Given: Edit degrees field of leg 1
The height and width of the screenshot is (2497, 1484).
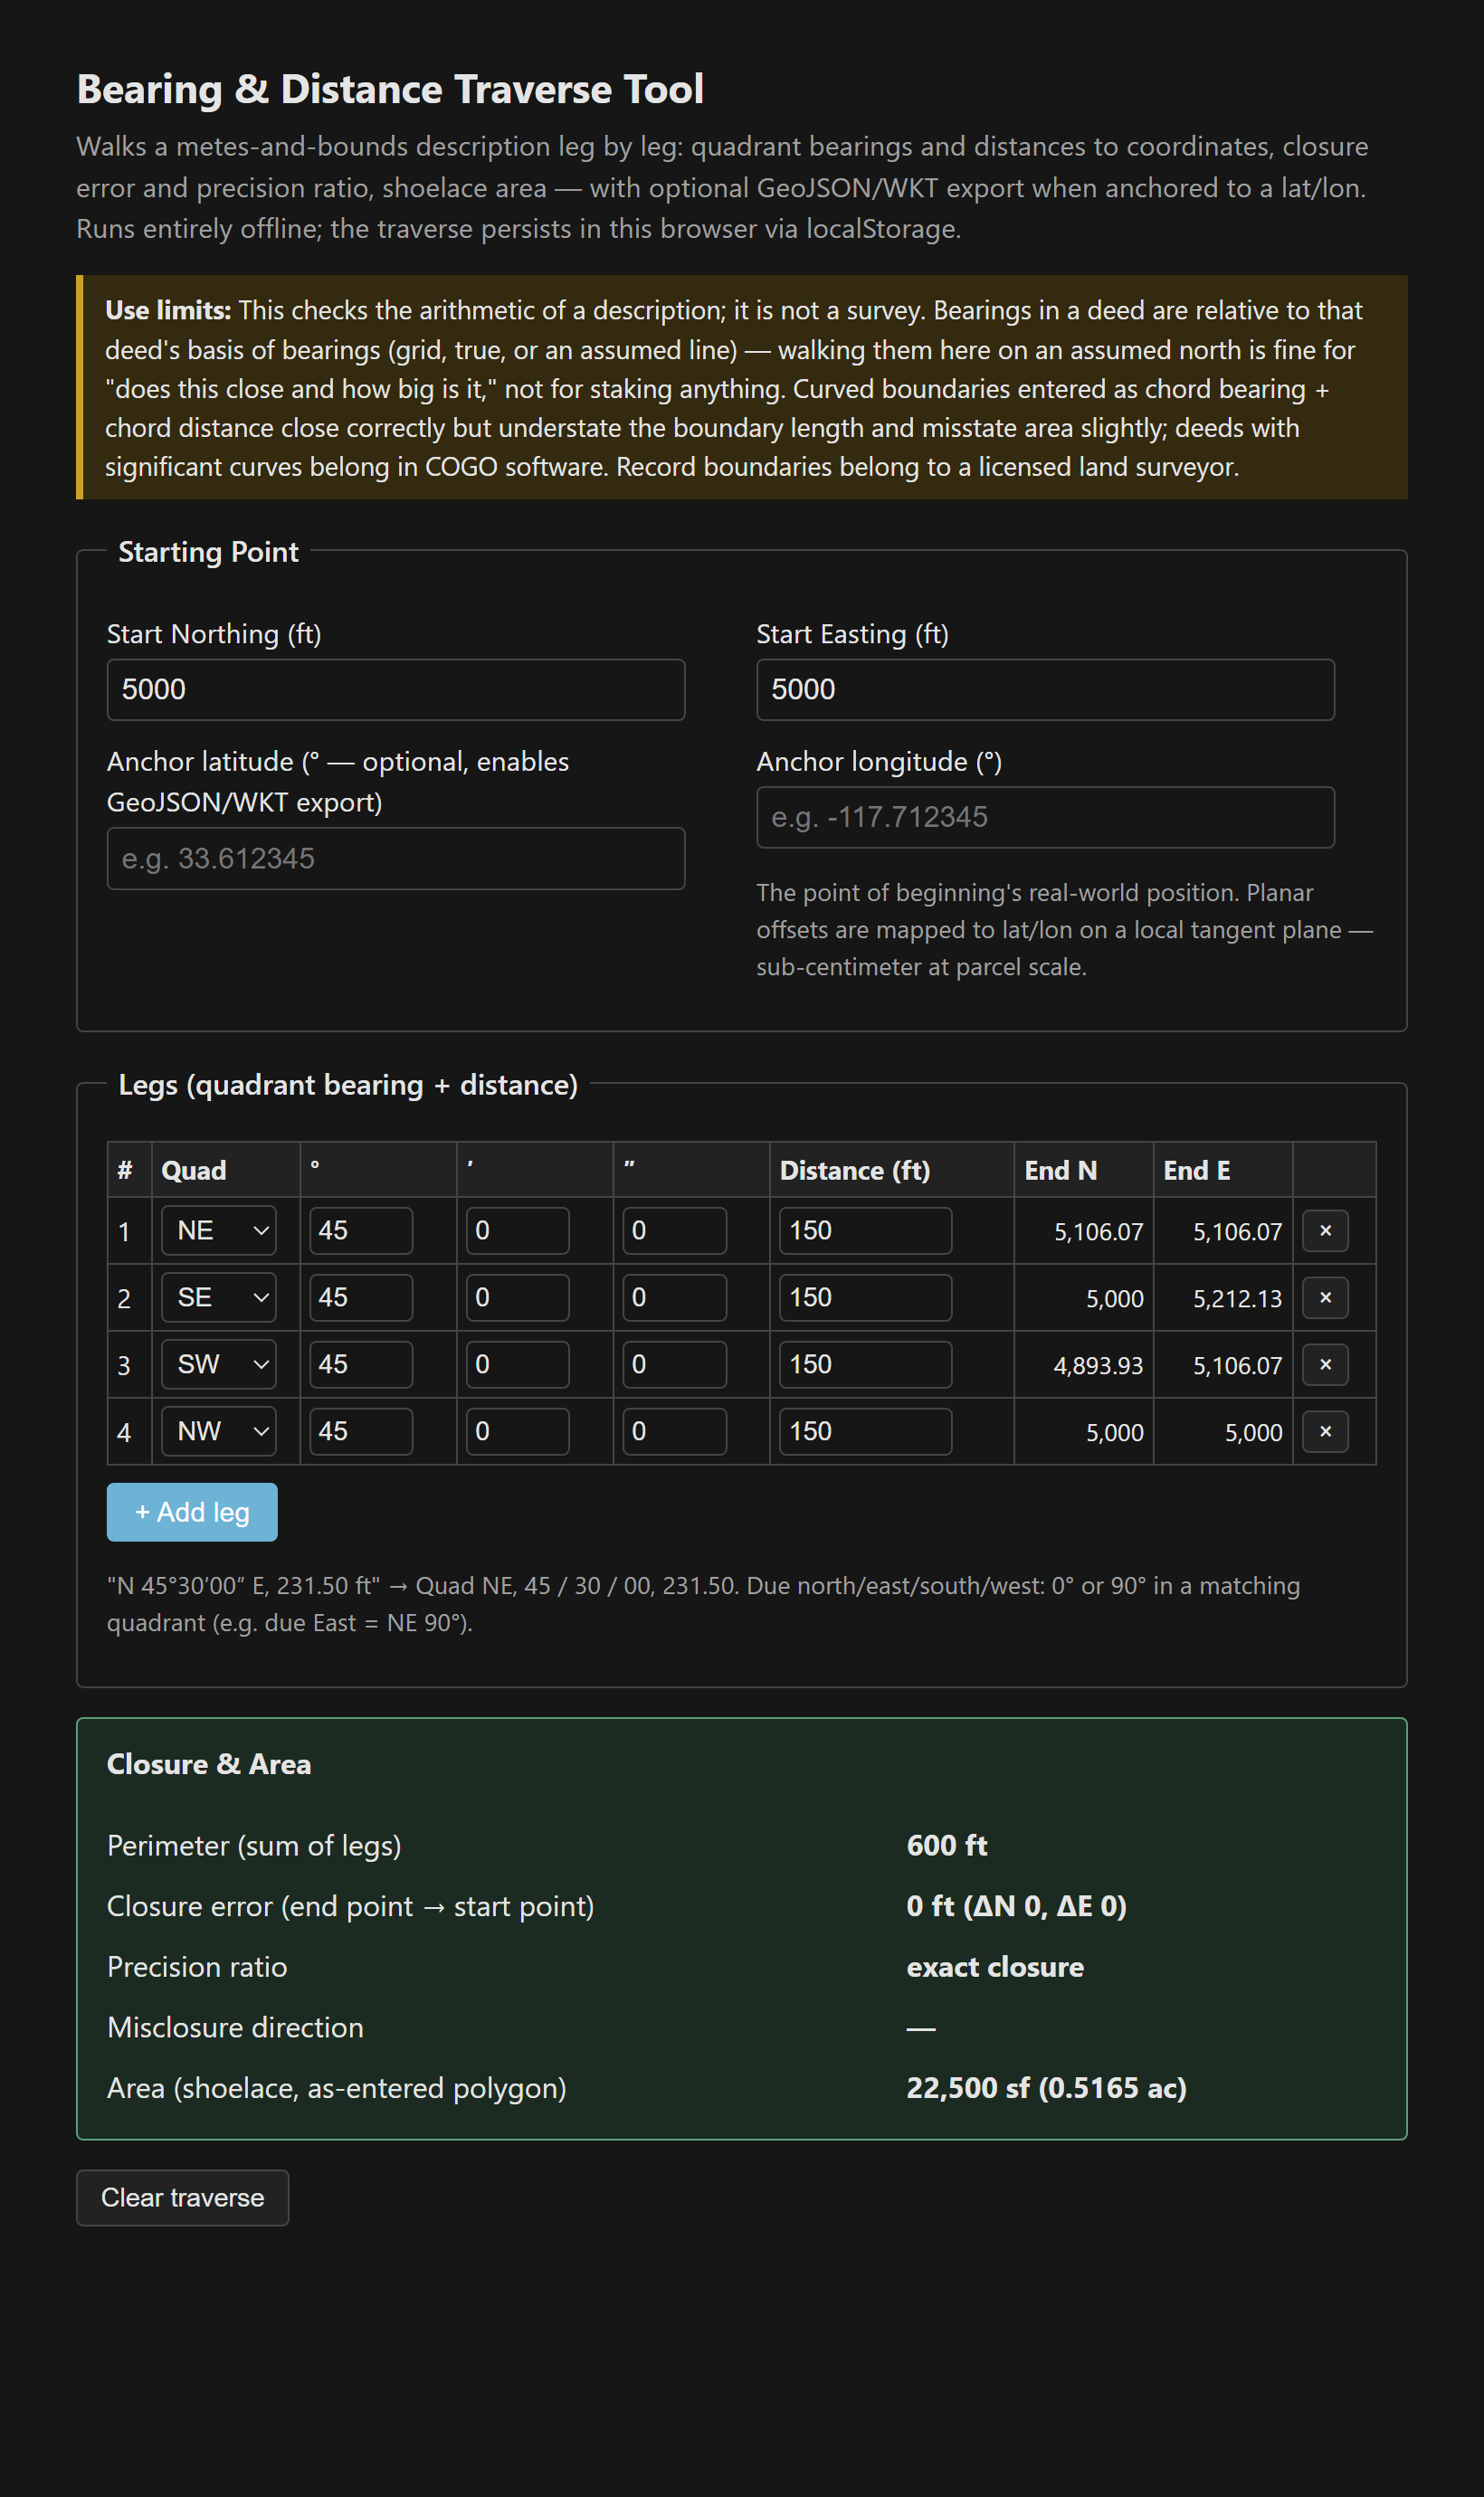Looking at the screenshot, I should (x=361, y=1230).
